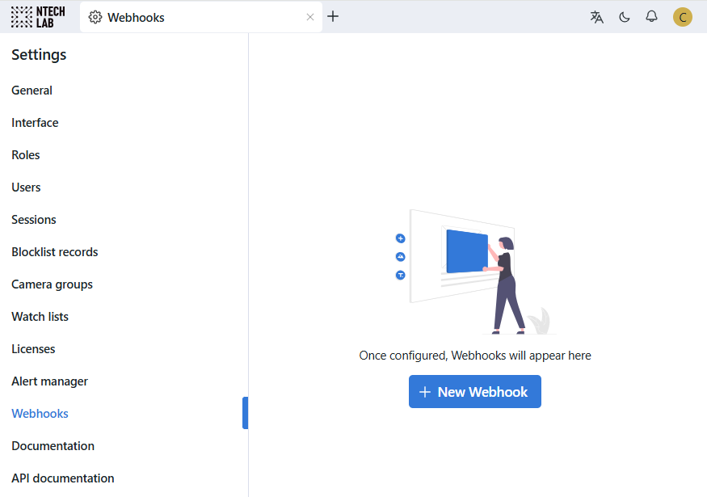Image resolution: width=707 pixels, height=497 pixels.
Task: Click the New Webhook button
Action: point(475,392)
